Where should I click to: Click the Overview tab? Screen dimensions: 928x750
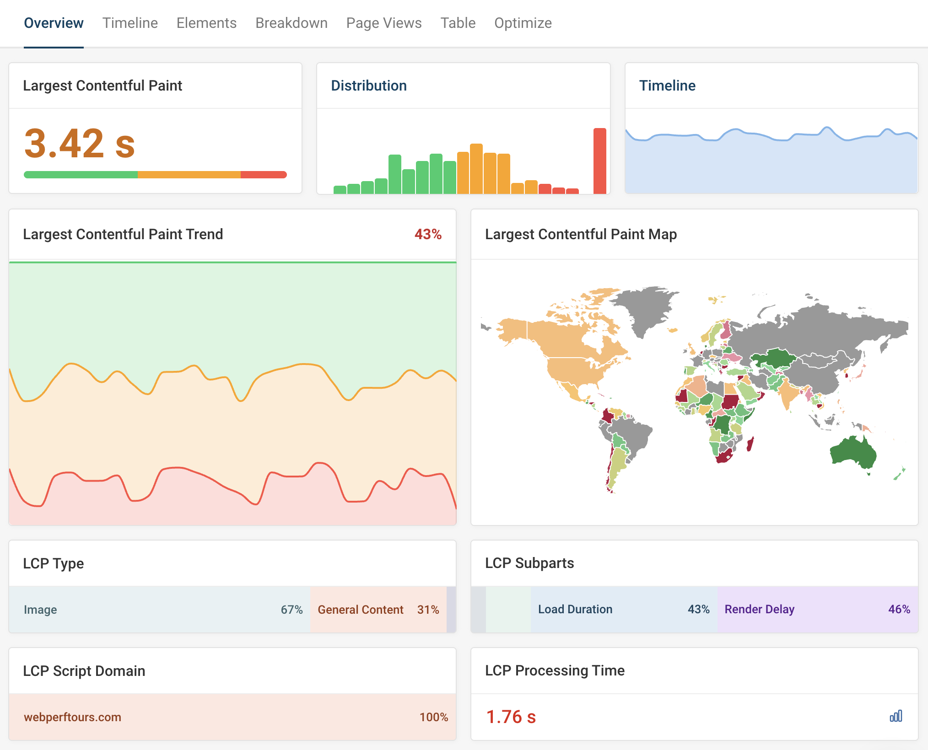54,23
